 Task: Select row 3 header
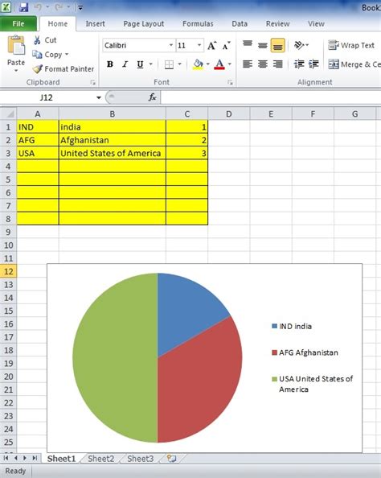point(8,153)
